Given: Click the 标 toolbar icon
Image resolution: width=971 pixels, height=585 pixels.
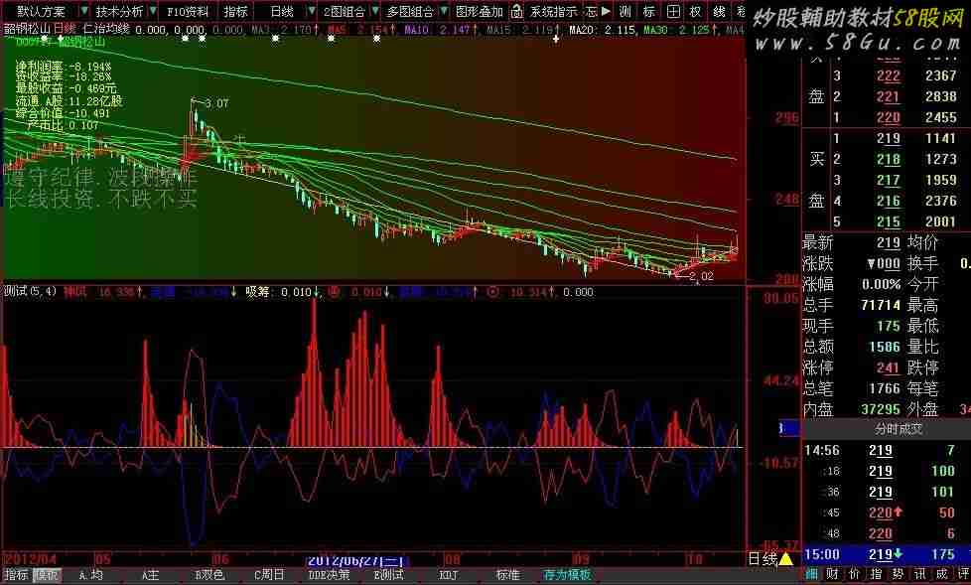Looking at the screenshot, I should [648, 11].
